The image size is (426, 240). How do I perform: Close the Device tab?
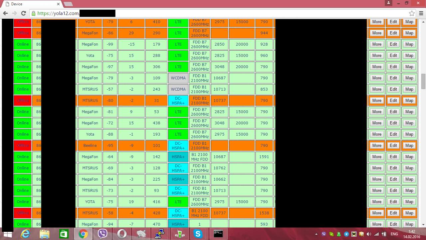tap(58, 4)
